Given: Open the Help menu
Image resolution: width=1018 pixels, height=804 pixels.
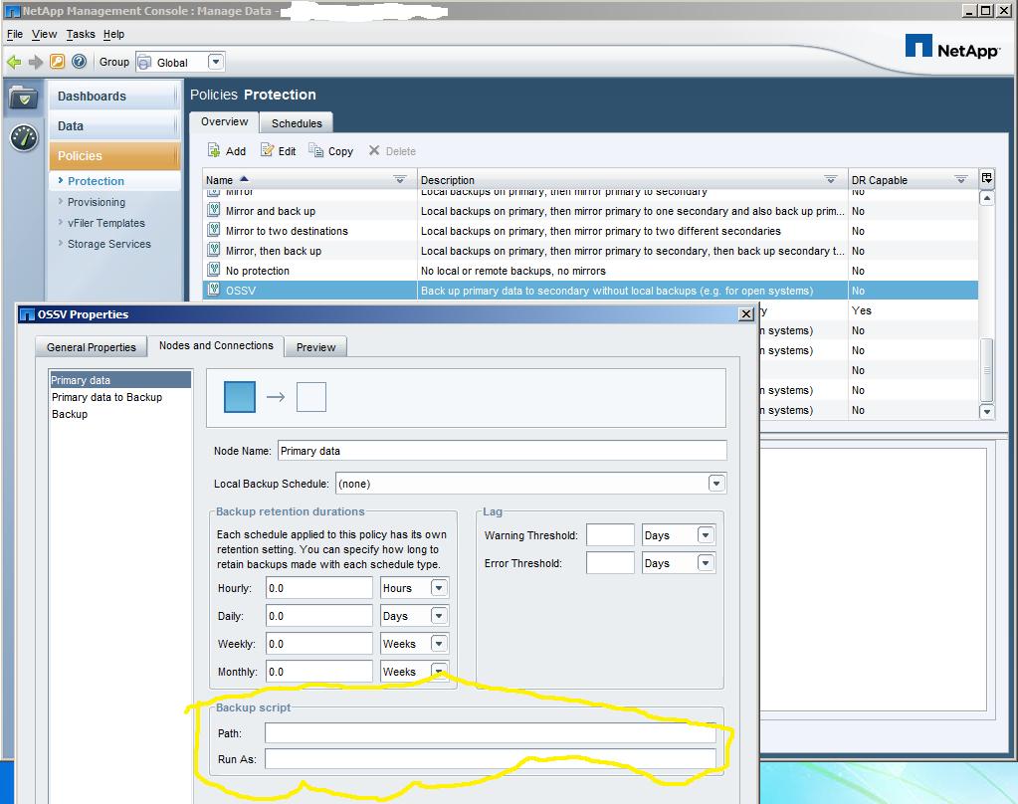Looking at the screenshot, I should [x=113, y=34].
